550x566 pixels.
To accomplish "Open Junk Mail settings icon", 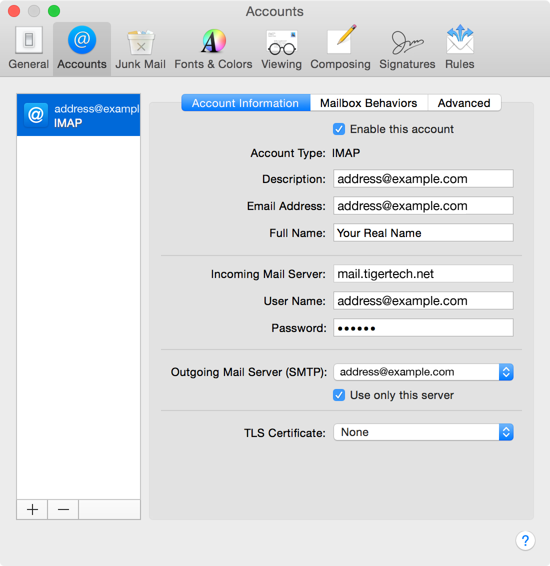I will pos(140,47).
